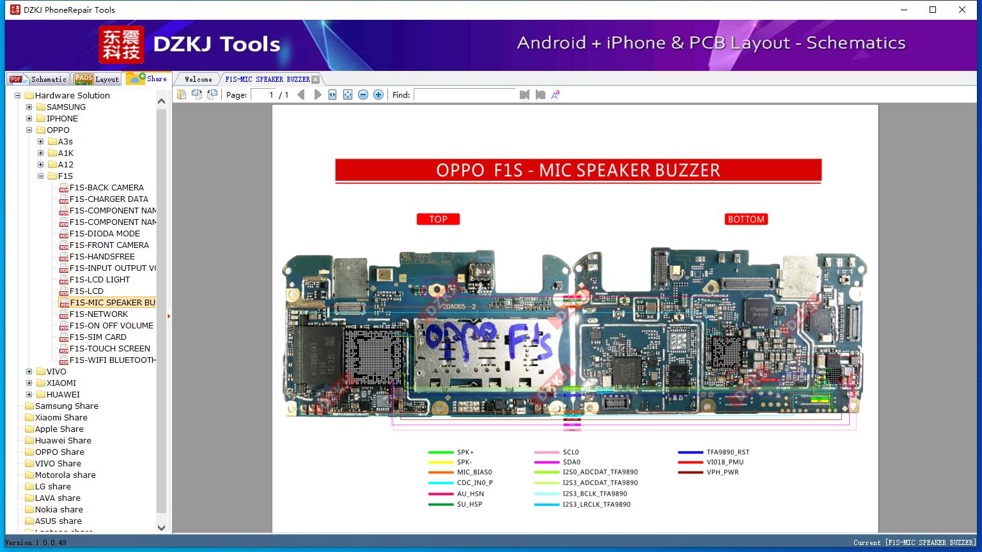Click the folder icon beside Samsung Share

(x=29, y=406)
